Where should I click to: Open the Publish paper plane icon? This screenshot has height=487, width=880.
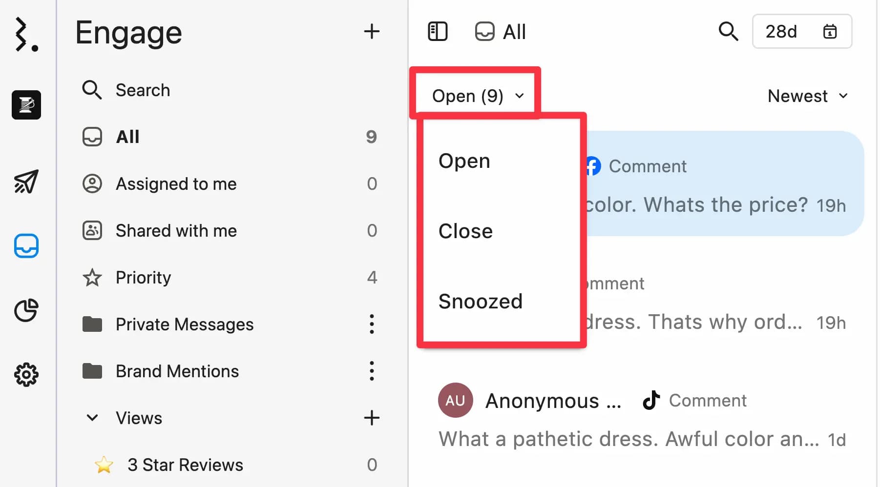click(26, 182)
